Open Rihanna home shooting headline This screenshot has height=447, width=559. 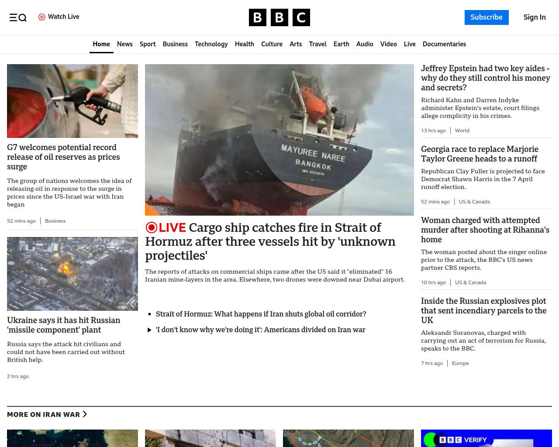click(x=485, y=230)
